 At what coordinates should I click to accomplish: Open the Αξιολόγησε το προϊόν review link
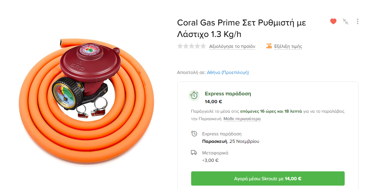tap(232, 46)
